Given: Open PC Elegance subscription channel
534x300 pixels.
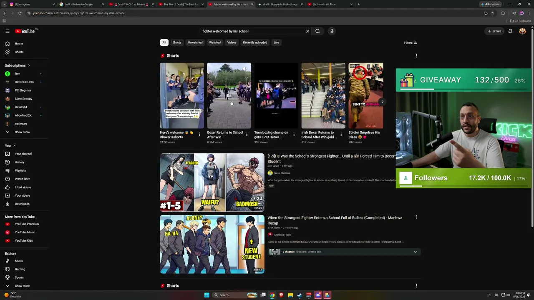Looking at the screenshot, I should pos(24,90).
